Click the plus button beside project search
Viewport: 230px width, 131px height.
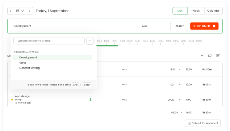point(90,41)
